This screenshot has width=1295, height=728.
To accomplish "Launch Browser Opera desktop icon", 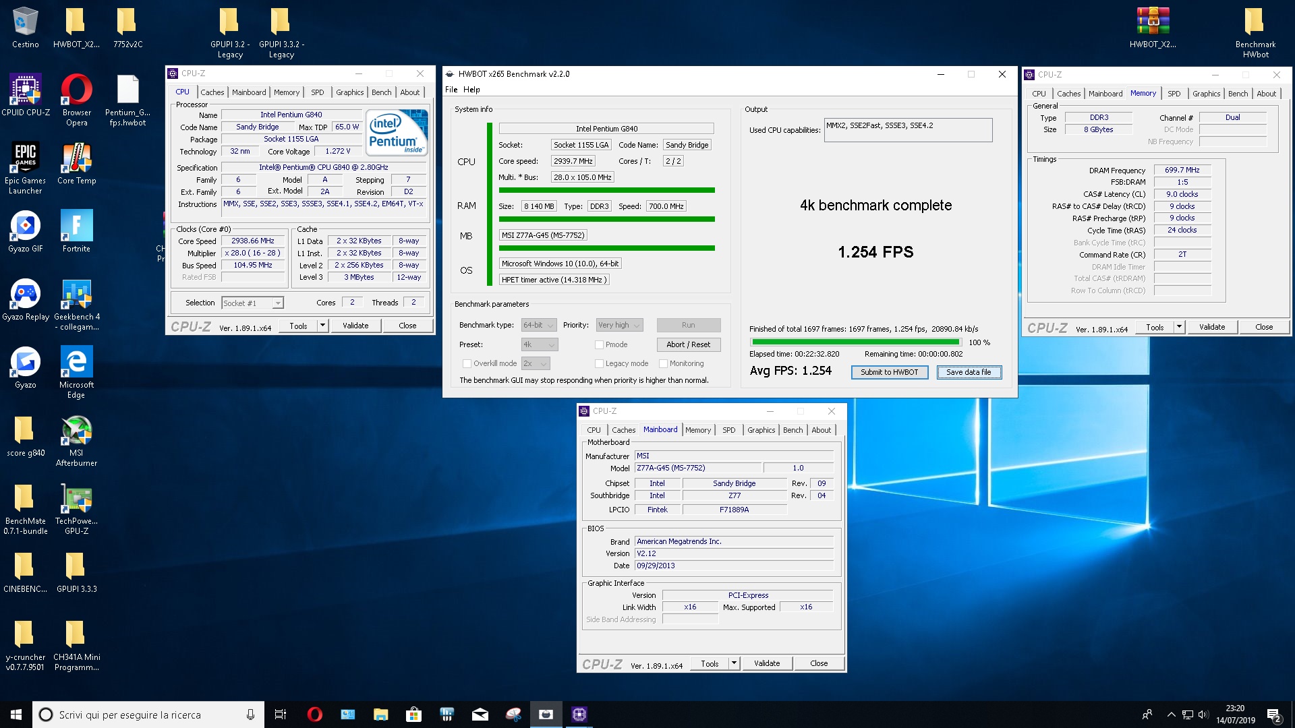I will pos(76,100).
